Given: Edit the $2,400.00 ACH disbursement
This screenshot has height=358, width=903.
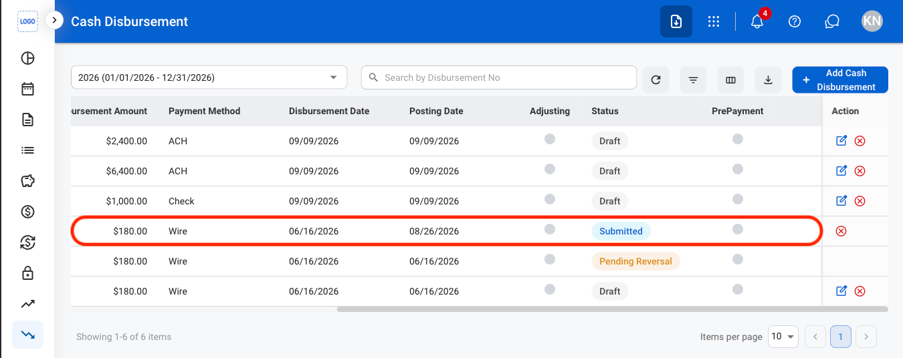Looking at the screenshot, I should pyautogui.click(x=841, y=141).
